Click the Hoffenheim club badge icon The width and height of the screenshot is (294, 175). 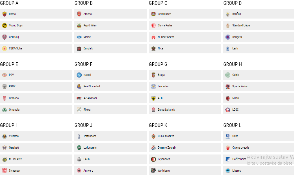pyautogui.click(x=228, y=159)
